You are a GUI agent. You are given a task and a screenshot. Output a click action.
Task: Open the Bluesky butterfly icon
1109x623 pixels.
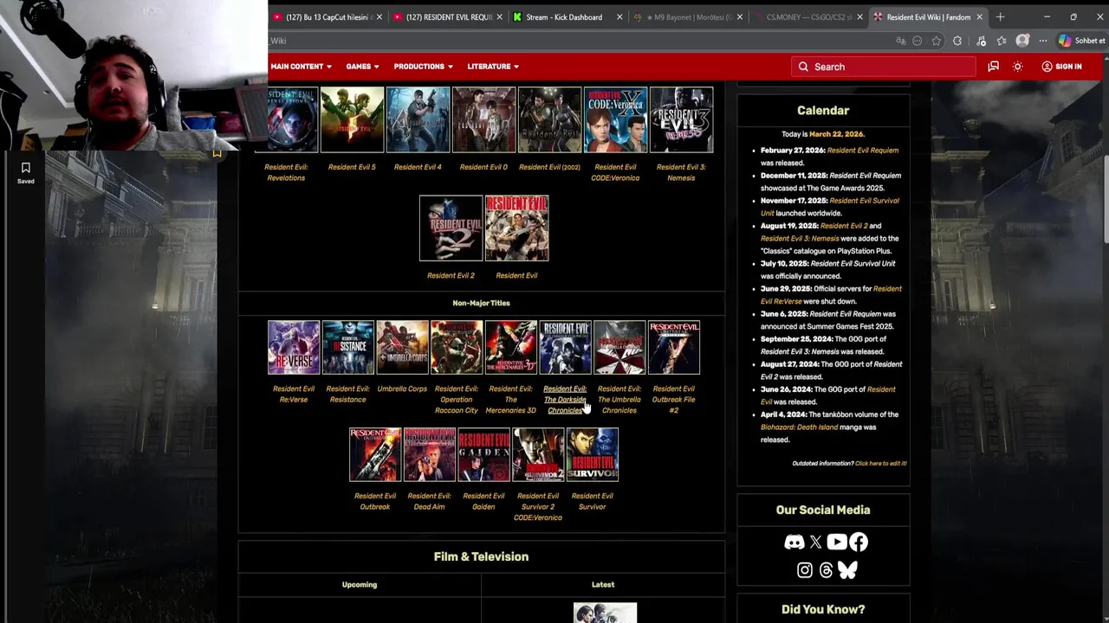[x=847, y=570]
